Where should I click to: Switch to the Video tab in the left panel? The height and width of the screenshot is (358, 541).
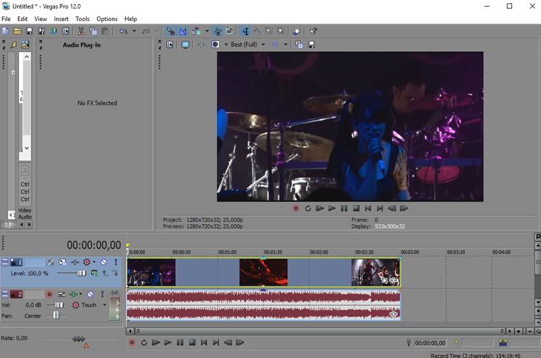[x=24, y=210]
